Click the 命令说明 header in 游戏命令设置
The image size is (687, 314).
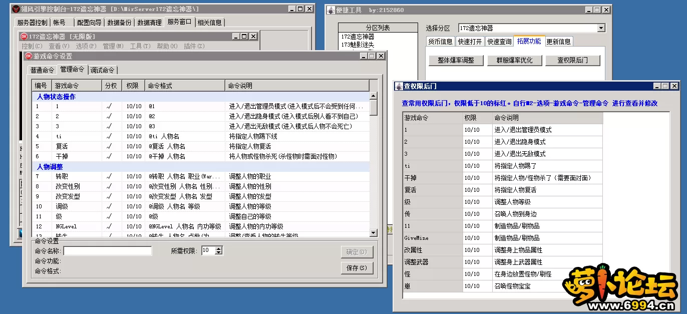coord(297,86)
